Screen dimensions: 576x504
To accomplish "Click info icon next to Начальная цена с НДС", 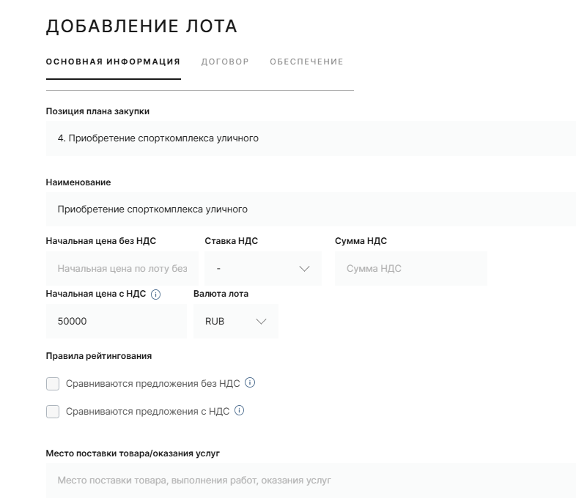I will tap(155, 294).
